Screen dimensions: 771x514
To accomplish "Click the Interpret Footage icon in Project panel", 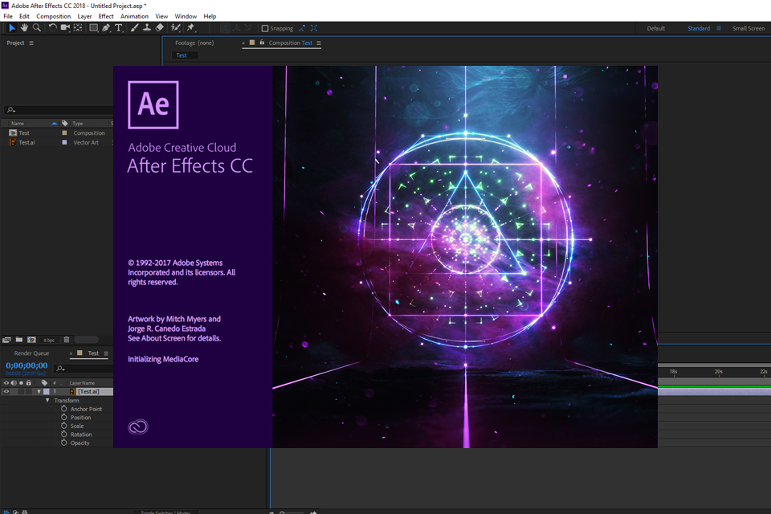I will point(6,340).
